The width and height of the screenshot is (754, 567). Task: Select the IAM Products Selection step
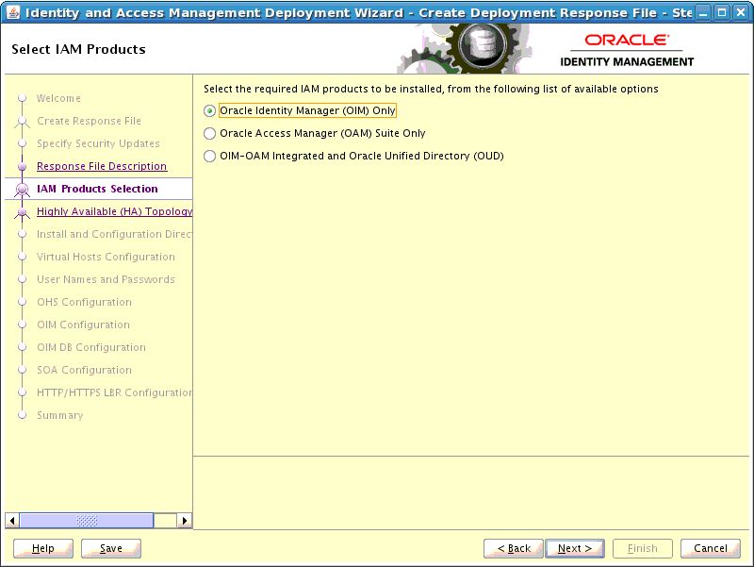[x=97, y=189]
